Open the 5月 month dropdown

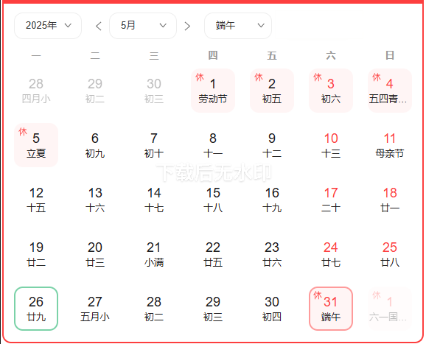pyautogui.click(x=143, y=26)
